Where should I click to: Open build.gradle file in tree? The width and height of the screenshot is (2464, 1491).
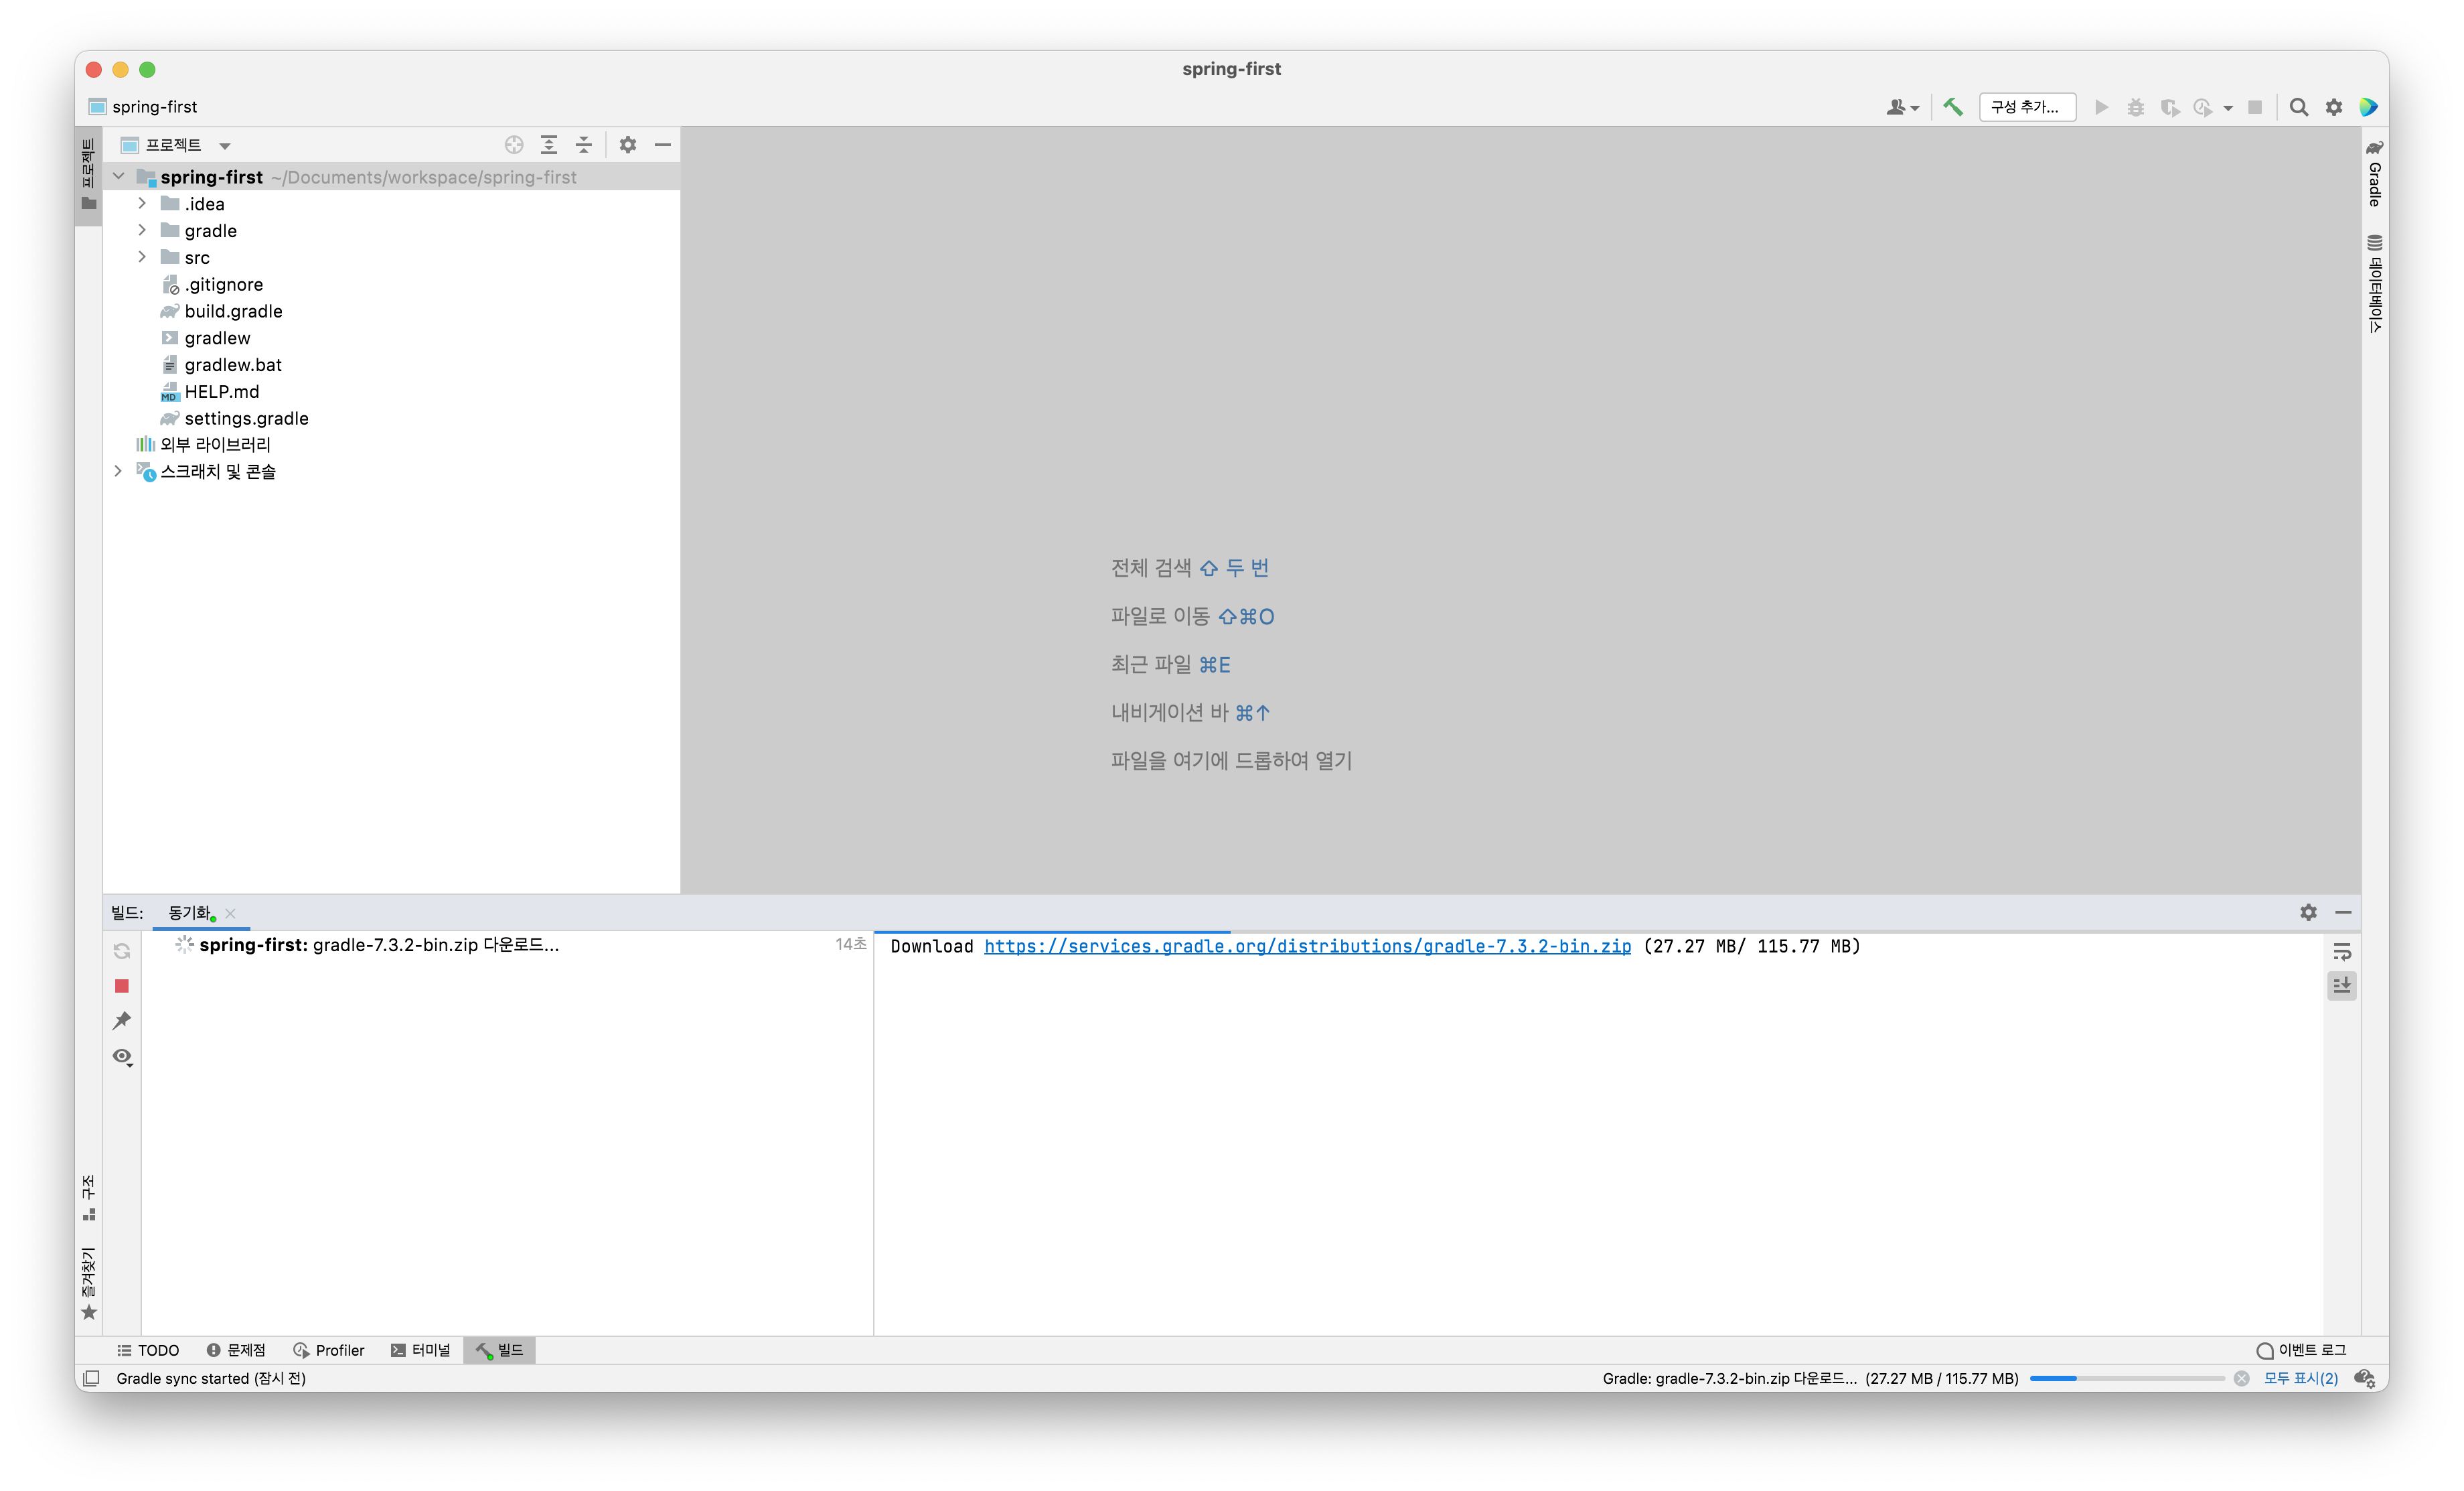click(233, 311)
